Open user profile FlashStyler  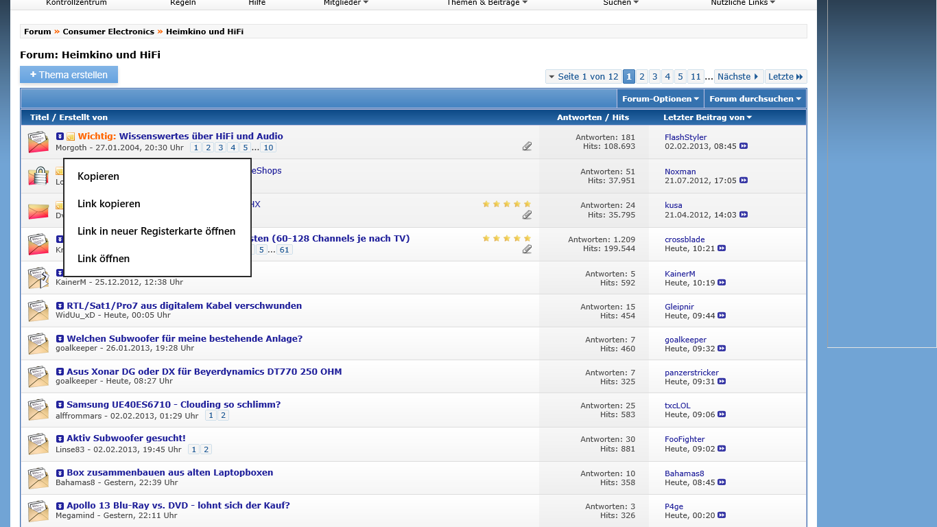[x=685, y=137]
